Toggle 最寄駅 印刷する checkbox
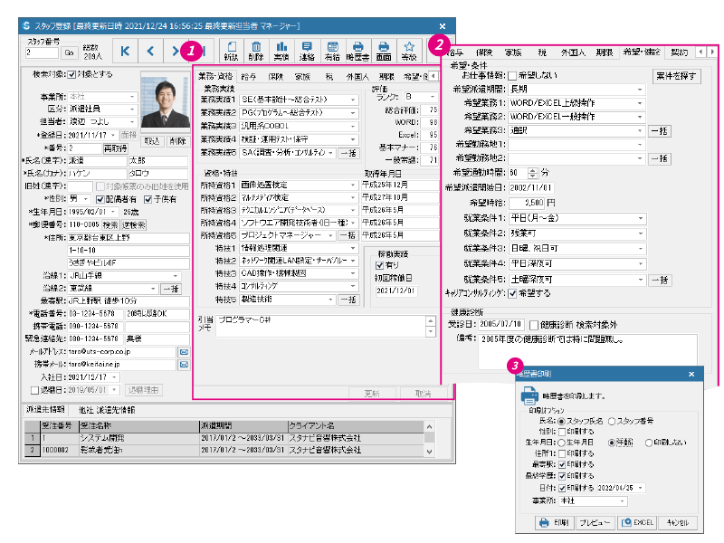This screenshot has height=543, width=724. tap(562, 464)
